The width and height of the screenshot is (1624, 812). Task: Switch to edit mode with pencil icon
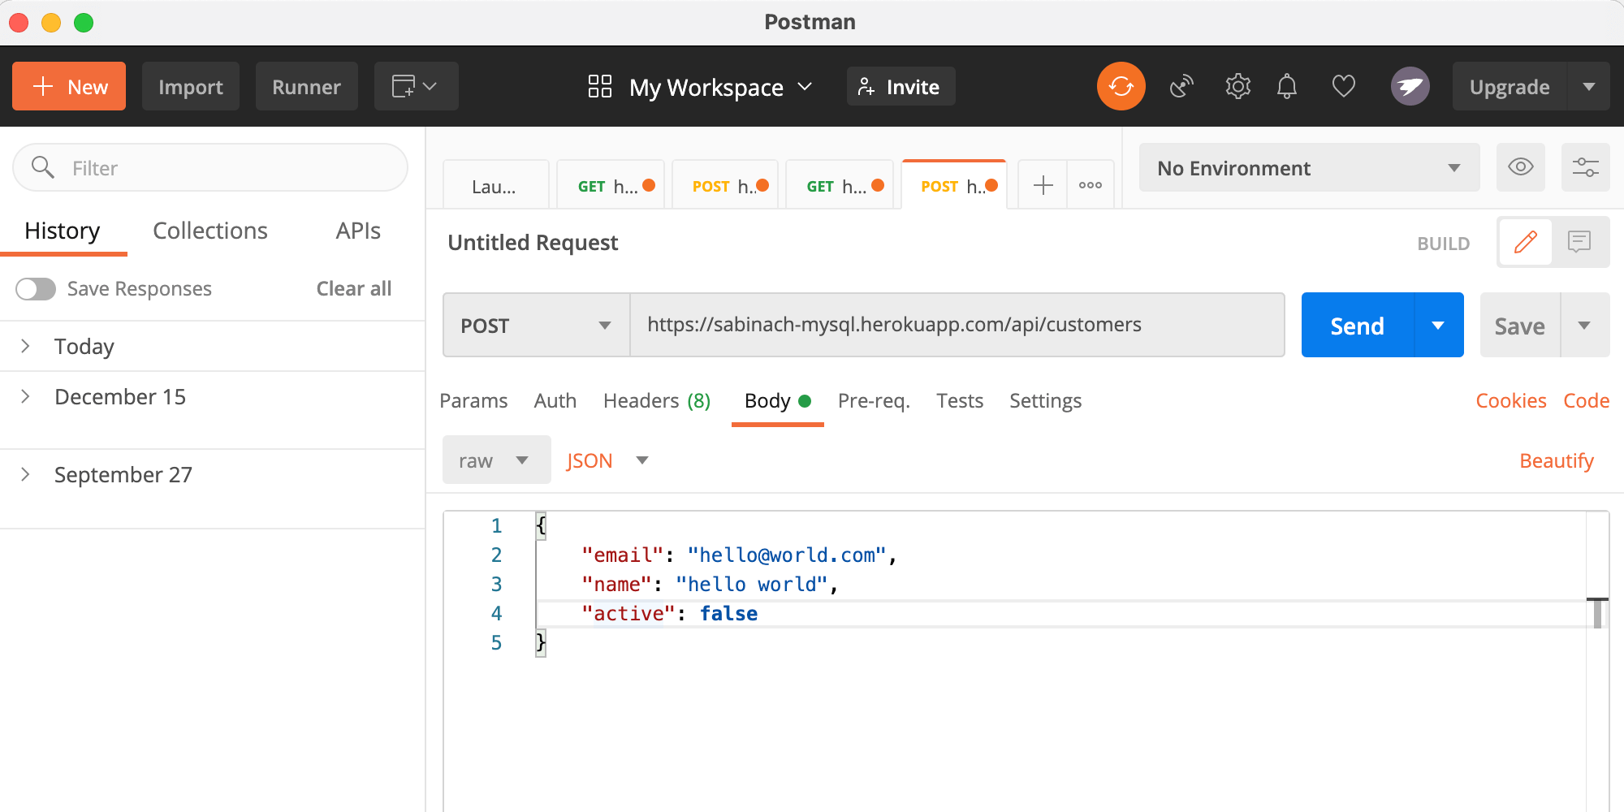1525,242
